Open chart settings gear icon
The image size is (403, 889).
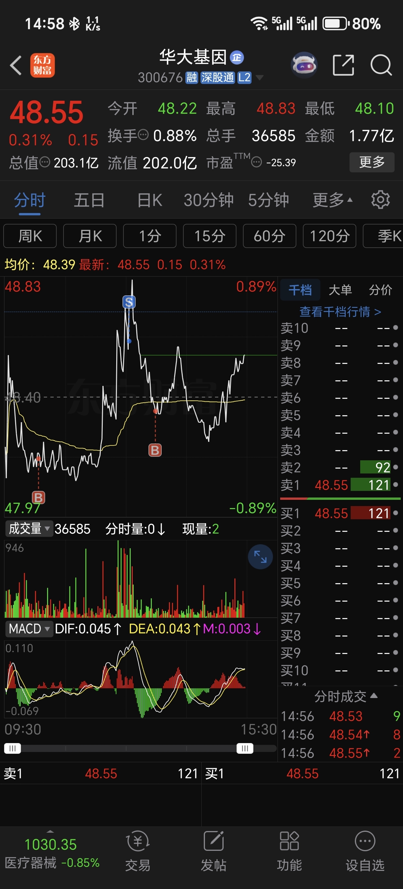click(x=380, y=200)
